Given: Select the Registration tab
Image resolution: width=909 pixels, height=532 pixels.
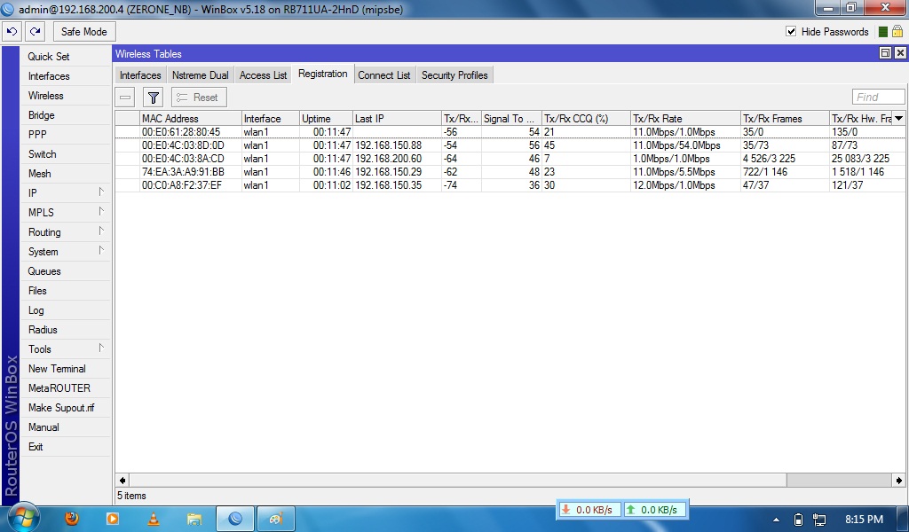Looking at the screenshot, I should tap(323, 74).
